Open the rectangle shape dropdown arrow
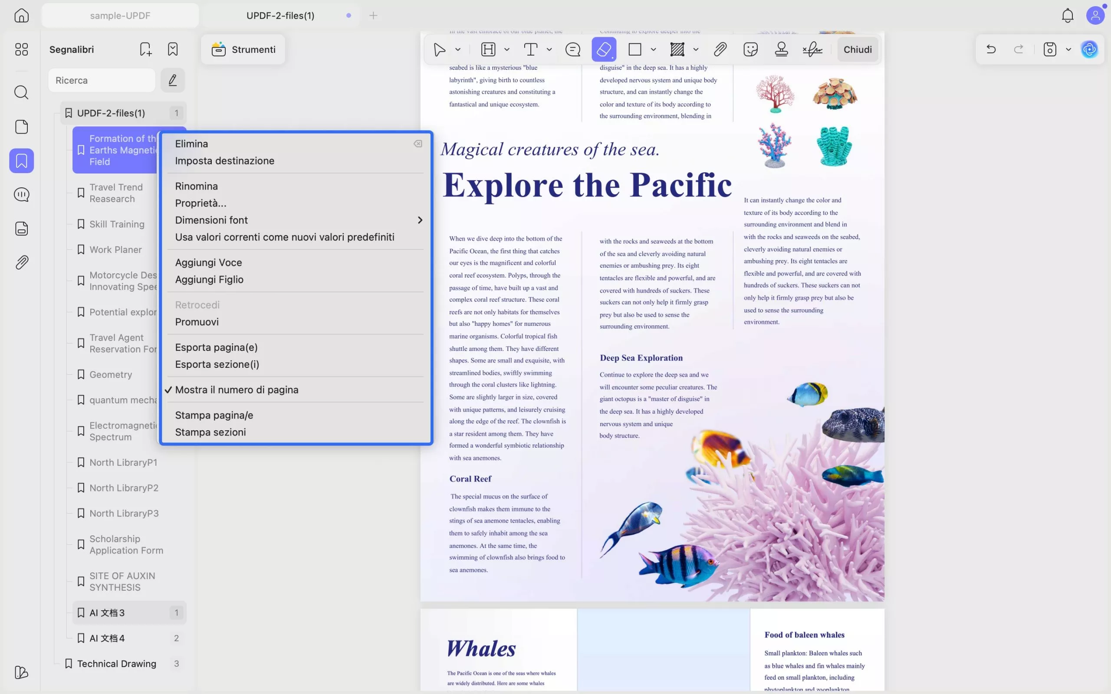 click(653, 49)
